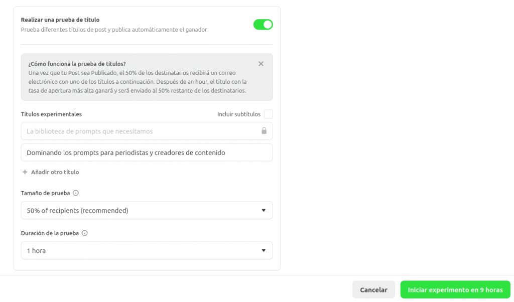
Task: Click the info icon beside Tamaño de prueba
Action: pyautogui.click(x=76, y=193)
